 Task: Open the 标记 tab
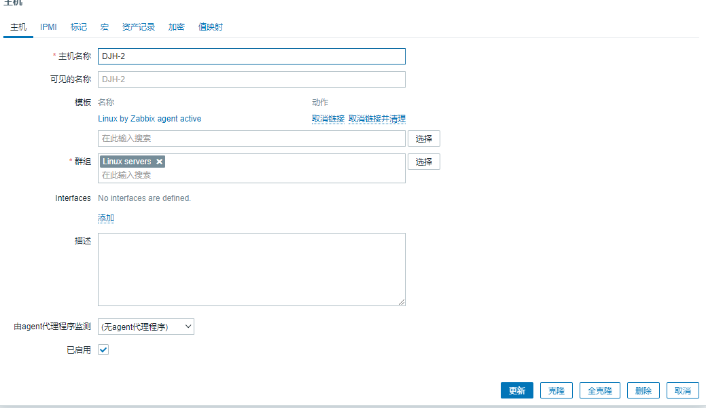[x=79, y=27]
